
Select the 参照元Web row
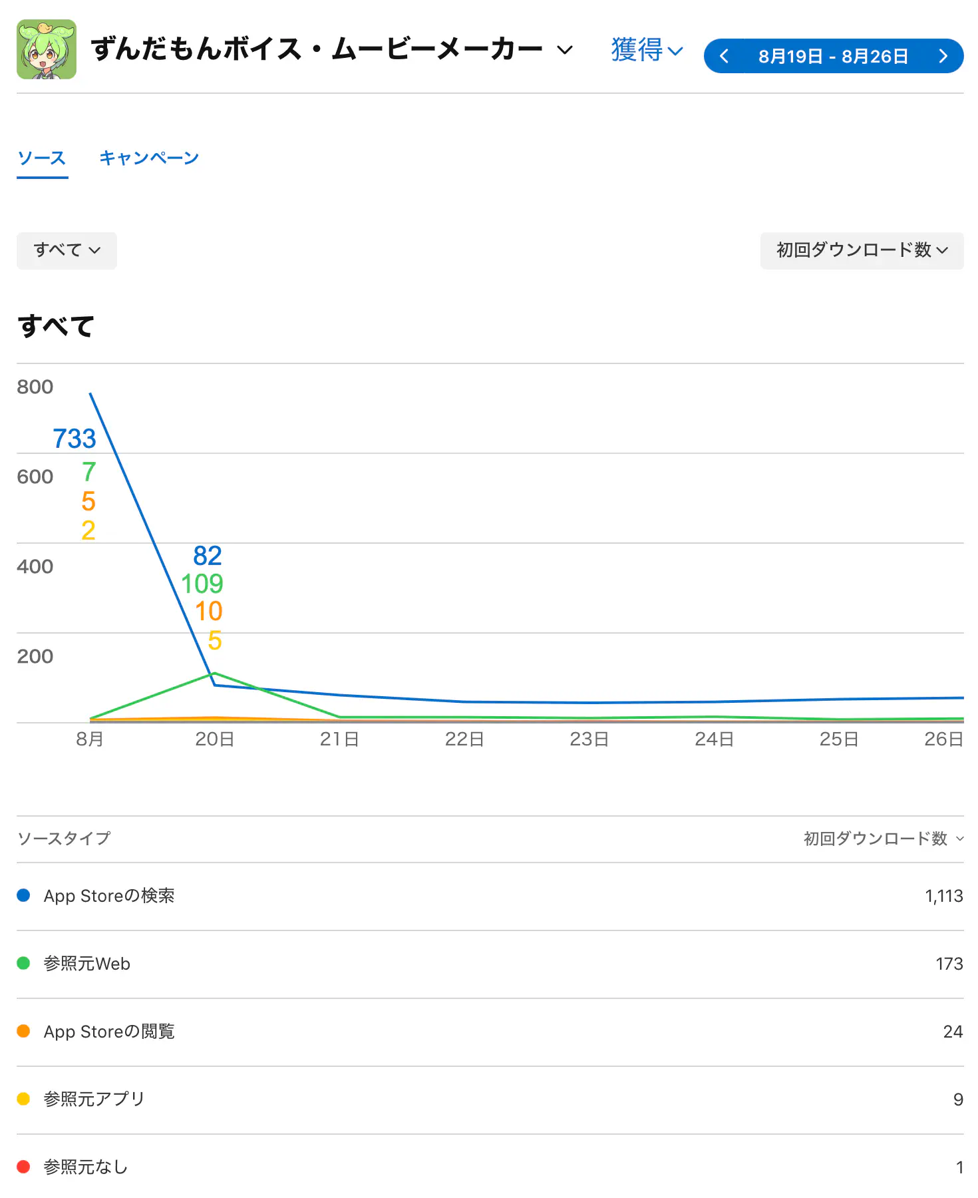[x=490, y=964]
